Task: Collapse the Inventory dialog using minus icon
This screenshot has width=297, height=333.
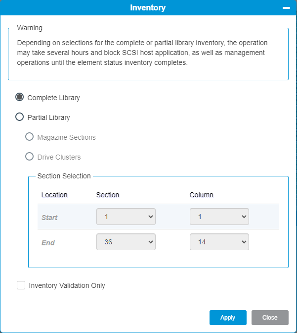Action: [286, 8]
